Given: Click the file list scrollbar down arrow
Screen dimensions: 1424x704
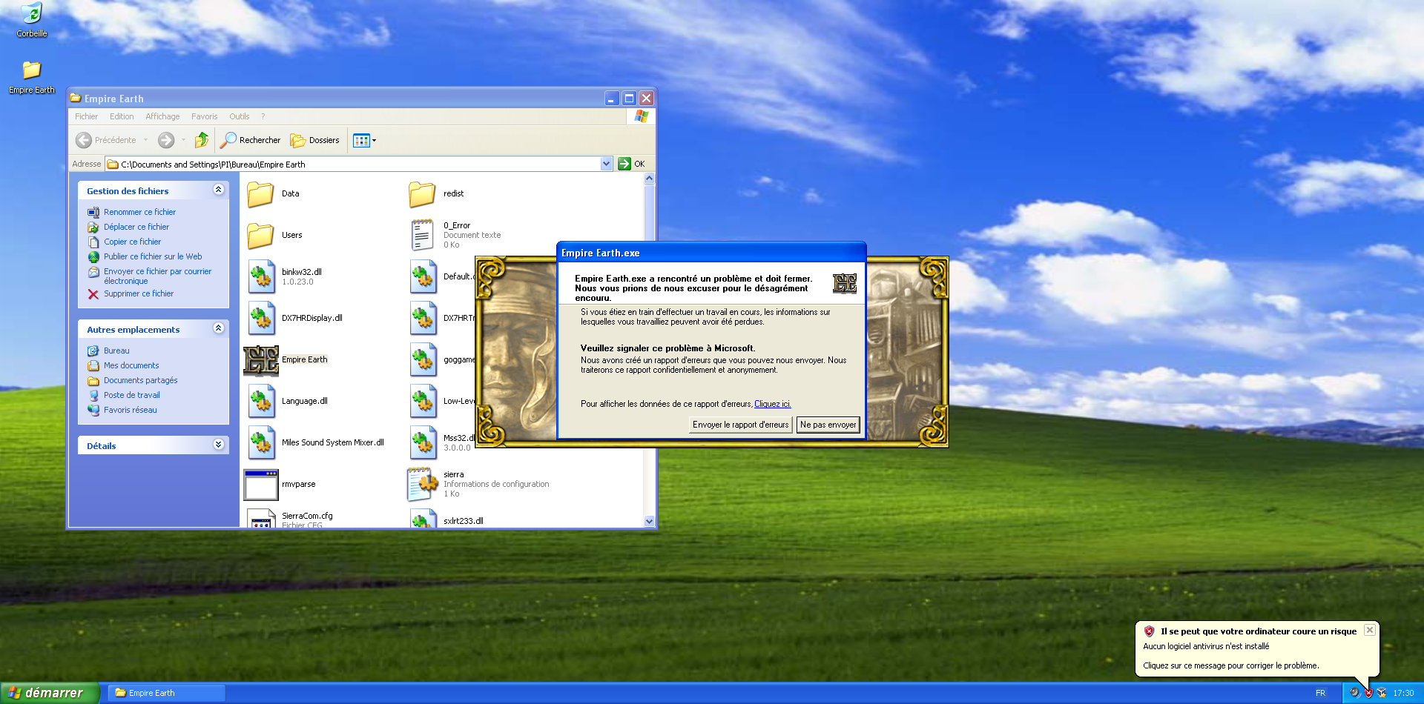Looking at the screenshot, I should 649,521.
